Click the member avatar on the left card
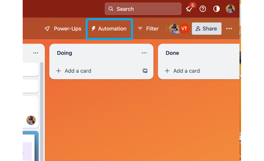 pyautogui.click(x=31, y=120)
